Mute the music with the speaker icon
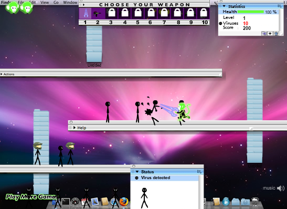Image resolution: width=287 pixels, height=209 pixels. (x=281, y=188)
